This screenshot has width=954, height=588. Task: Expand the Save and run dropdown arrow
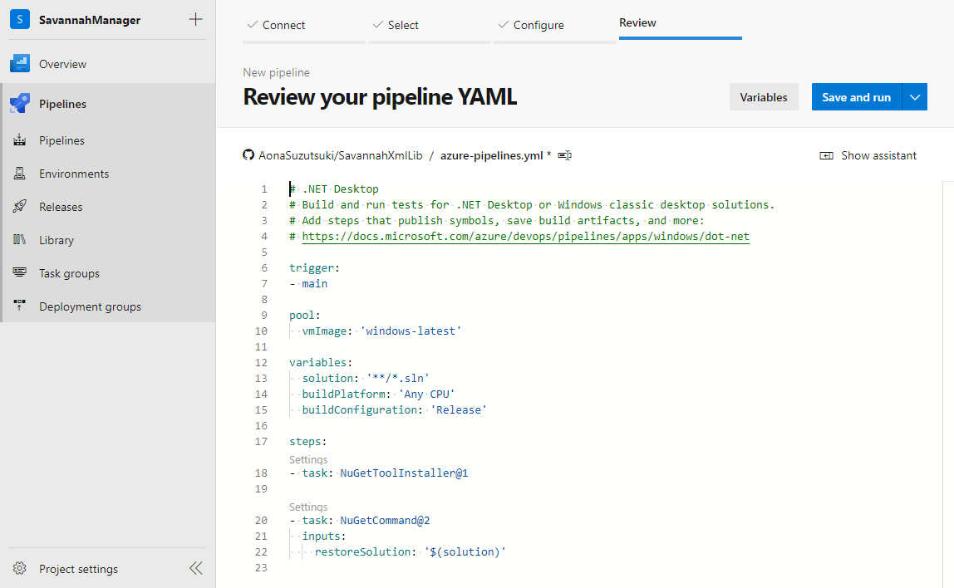pos(914,96)
